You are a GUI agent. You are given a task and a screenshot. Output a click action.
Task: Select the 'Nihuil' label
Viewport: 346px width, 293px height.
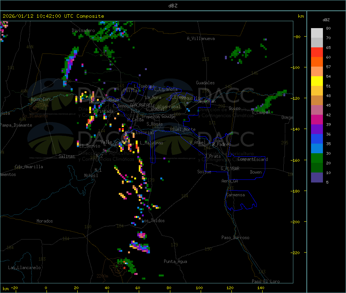(x=91, y=176)
